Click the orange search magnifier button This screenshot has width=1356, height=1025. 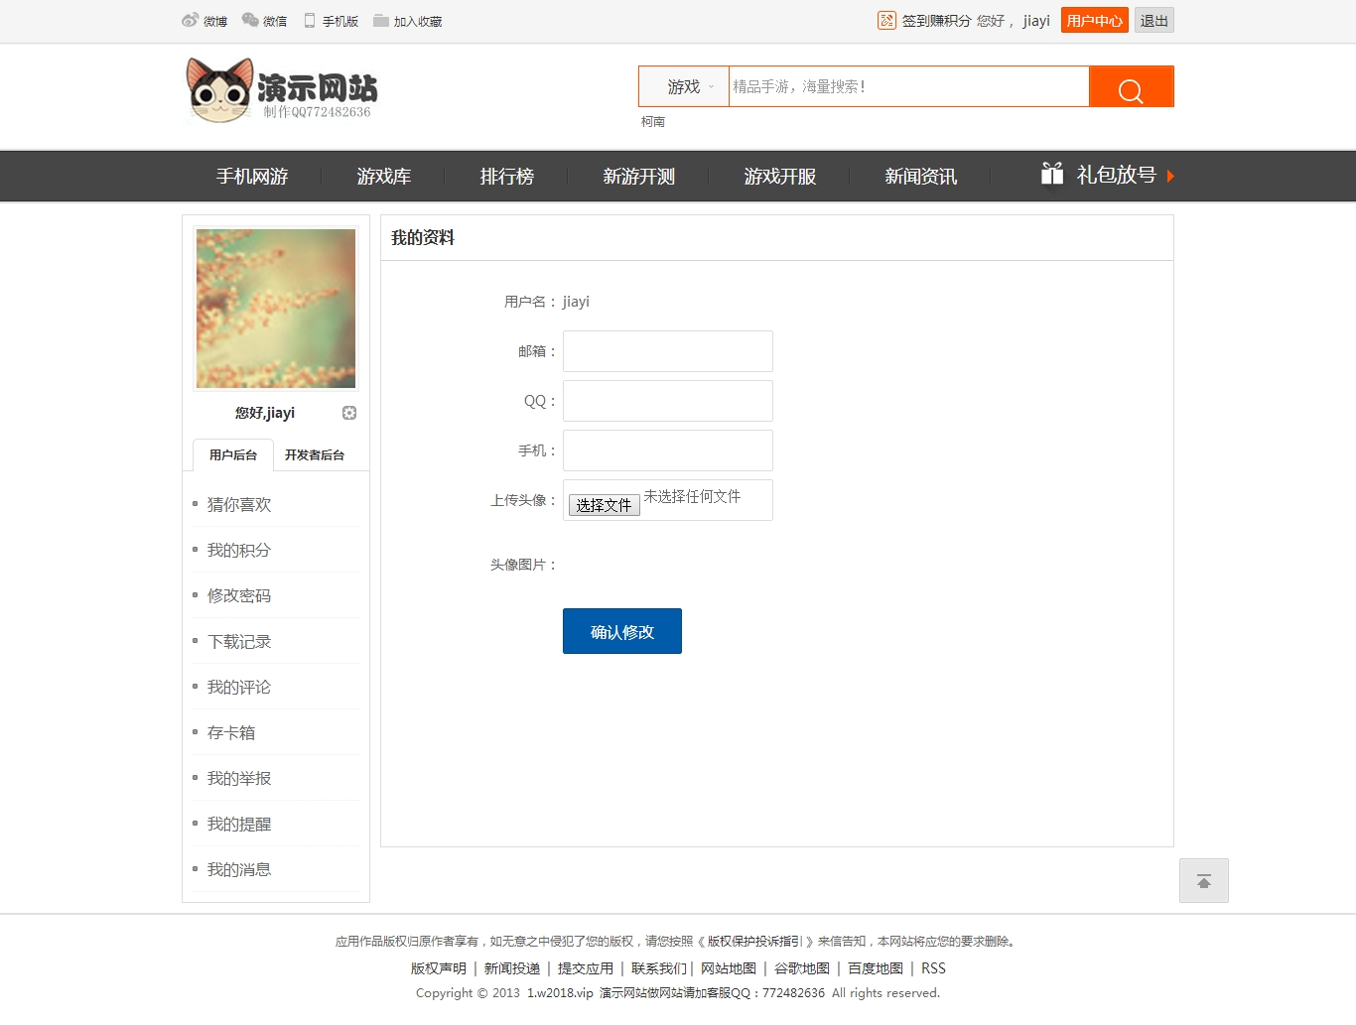coord(1131,86)
